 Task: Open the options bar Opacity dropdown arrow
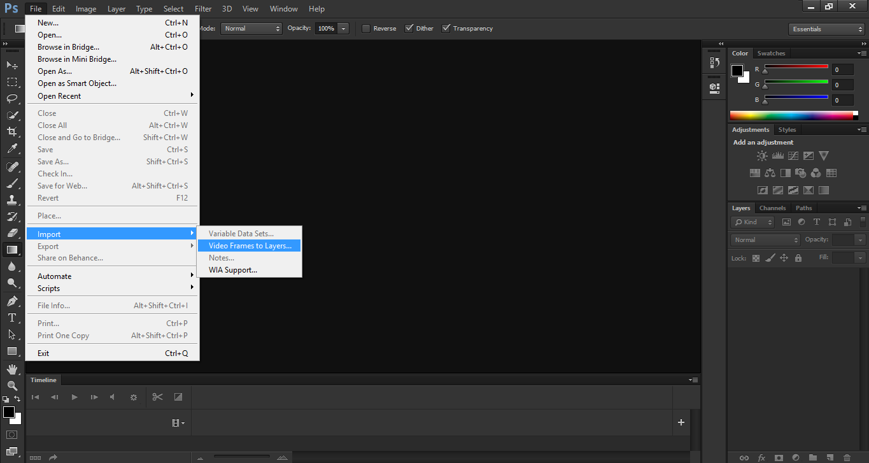[344, 28]
